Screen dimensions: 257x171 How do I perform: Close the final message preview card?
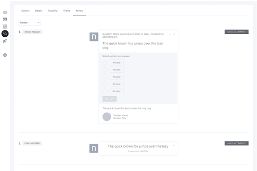tap(173, 145)
